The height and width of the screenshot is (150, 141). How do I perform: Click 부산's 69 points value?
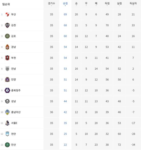coord(65,15)
